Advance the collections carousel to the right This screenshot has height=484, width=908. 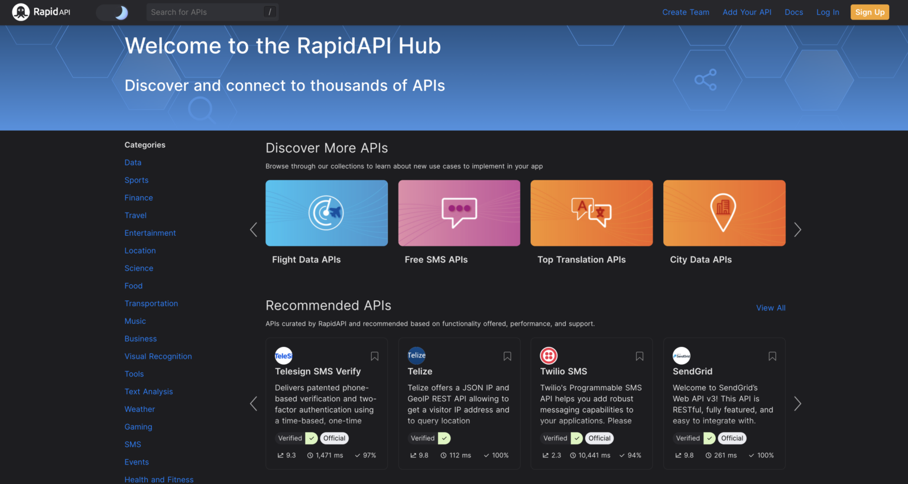coord(797,229)
